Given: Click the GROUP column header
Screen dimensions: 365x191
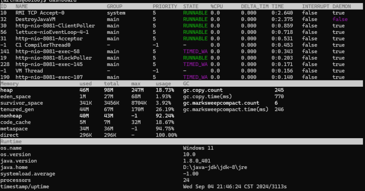Looking at the screenshot, I should click(x=114, y=7).
